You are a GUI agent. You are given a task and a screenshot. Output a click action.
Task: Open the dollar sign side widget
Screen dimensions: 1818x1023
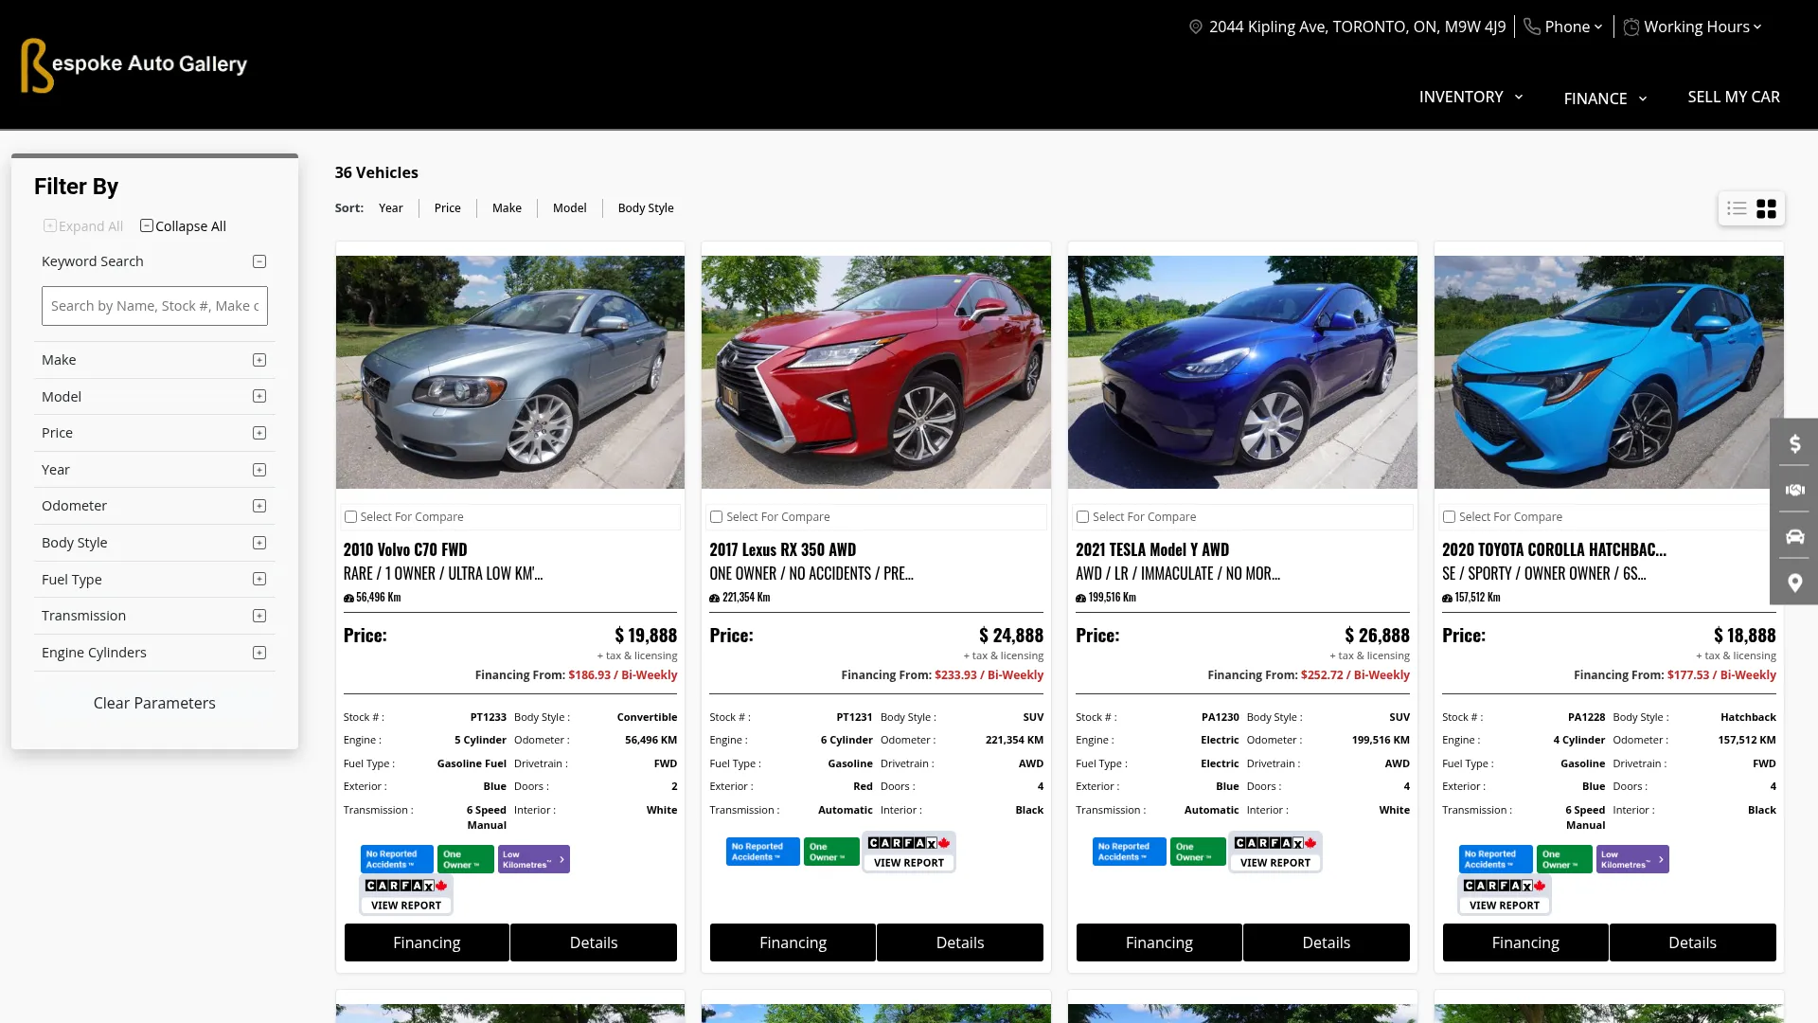(x=1794, y=443)
